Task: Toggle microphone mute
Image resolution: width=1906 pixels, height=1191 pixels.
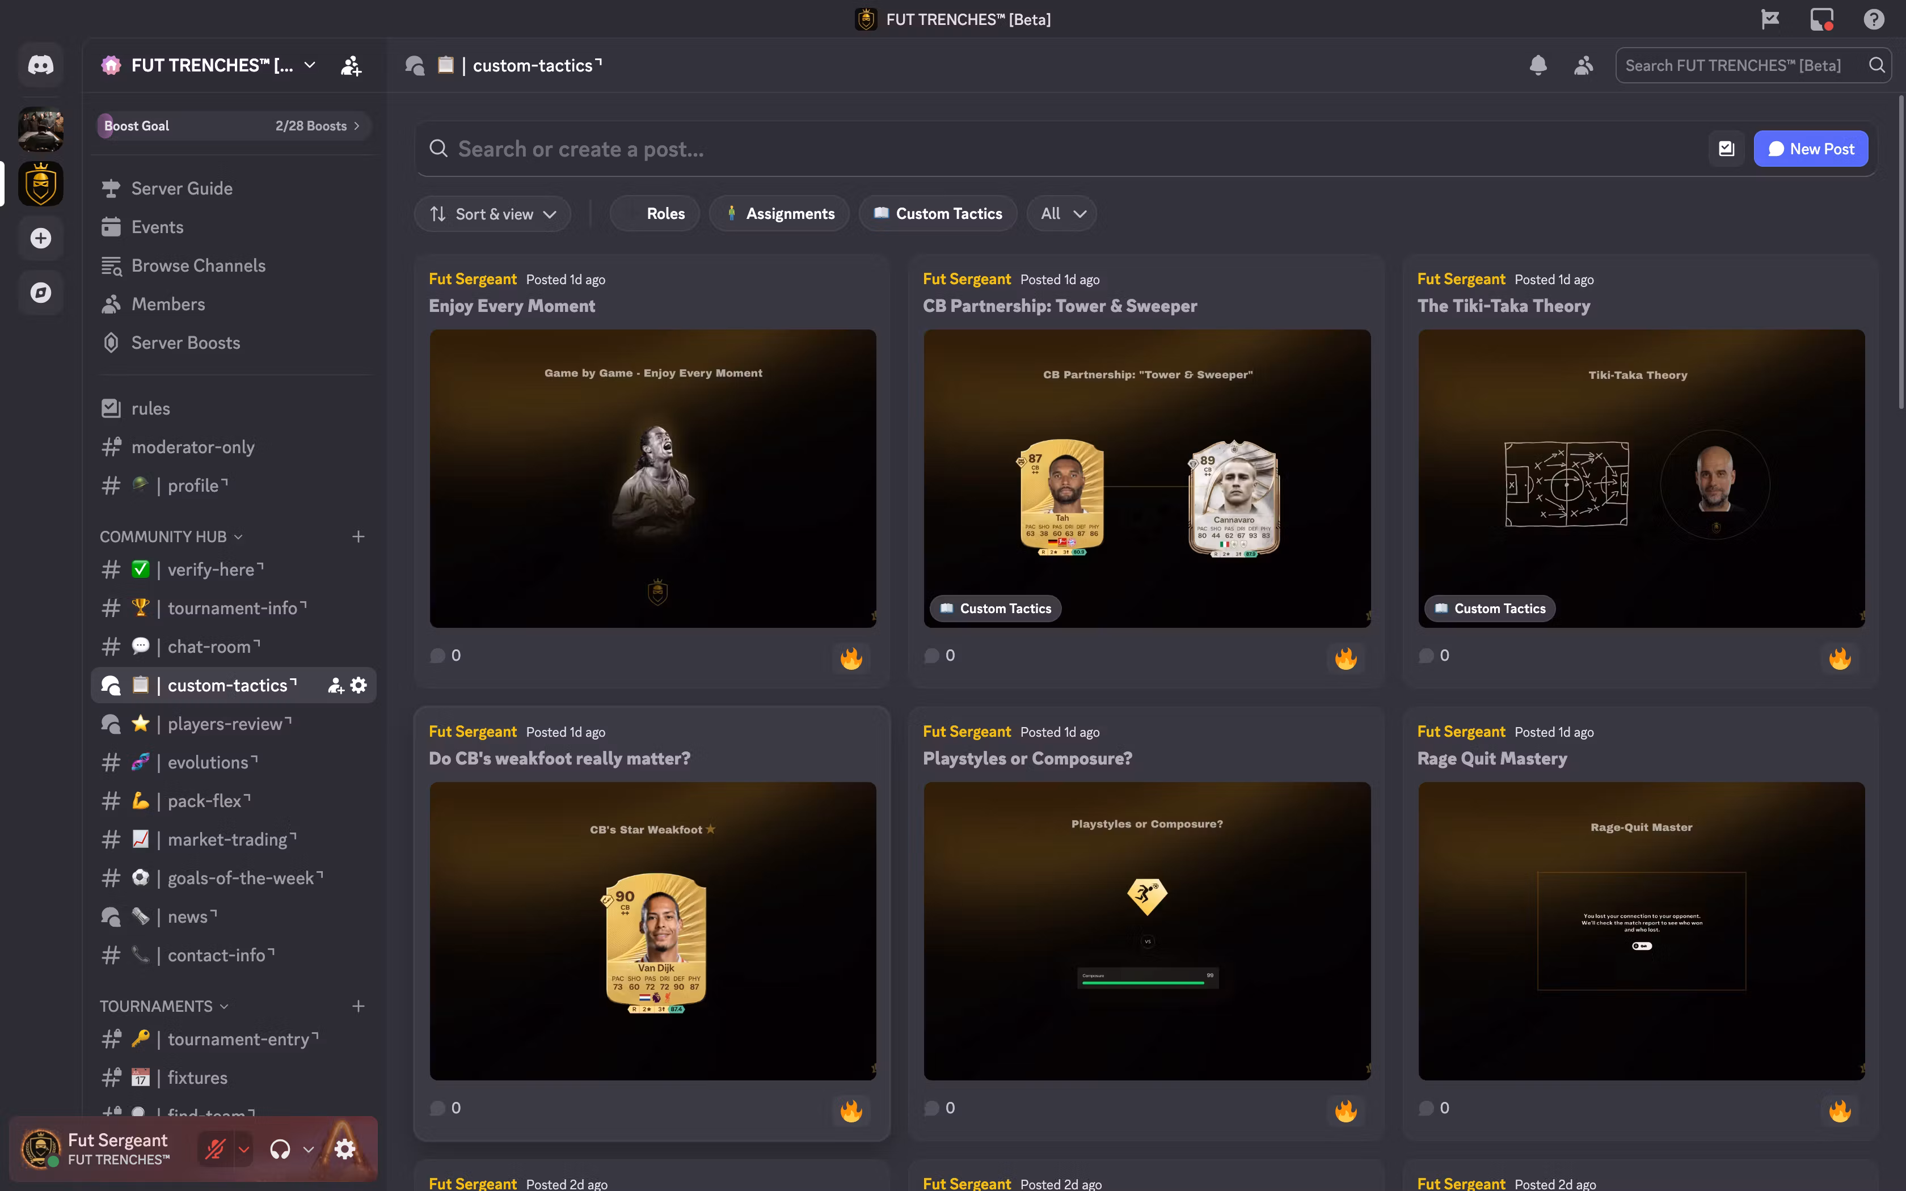Action: click(215, 1149)
